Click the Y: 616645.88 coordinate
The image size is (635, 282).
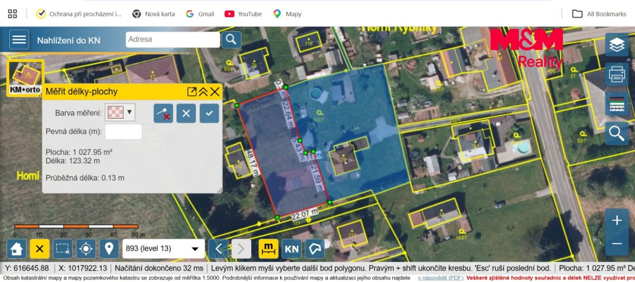pyautogui.click(x=26, y=268)
